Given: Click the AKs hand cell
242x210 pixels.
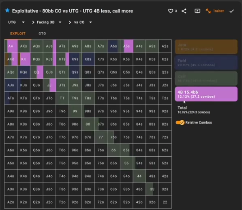Looking at the screenshot, I should (x=24, y=46).
